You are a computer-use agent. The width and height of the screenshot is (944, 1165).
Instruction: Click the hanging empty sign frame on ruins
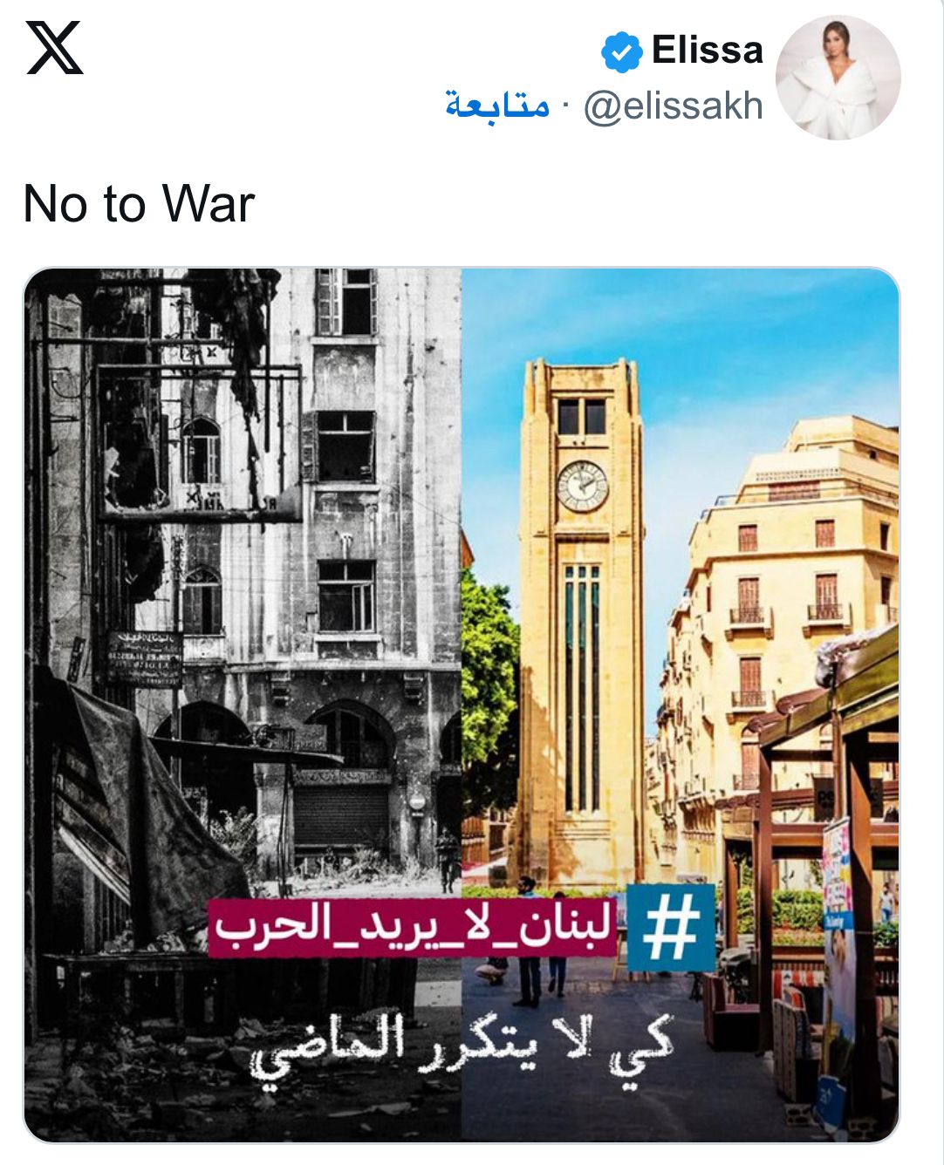click(199, 443)
